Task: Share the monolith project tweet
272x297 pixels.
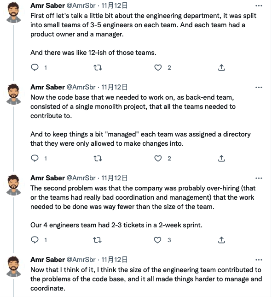Action: 221,158
